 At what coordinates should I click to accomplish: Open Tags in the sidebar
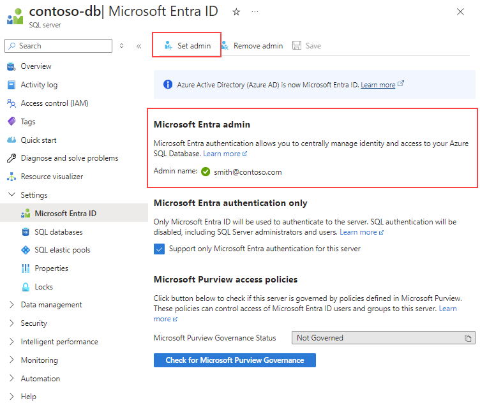[28, 122]
